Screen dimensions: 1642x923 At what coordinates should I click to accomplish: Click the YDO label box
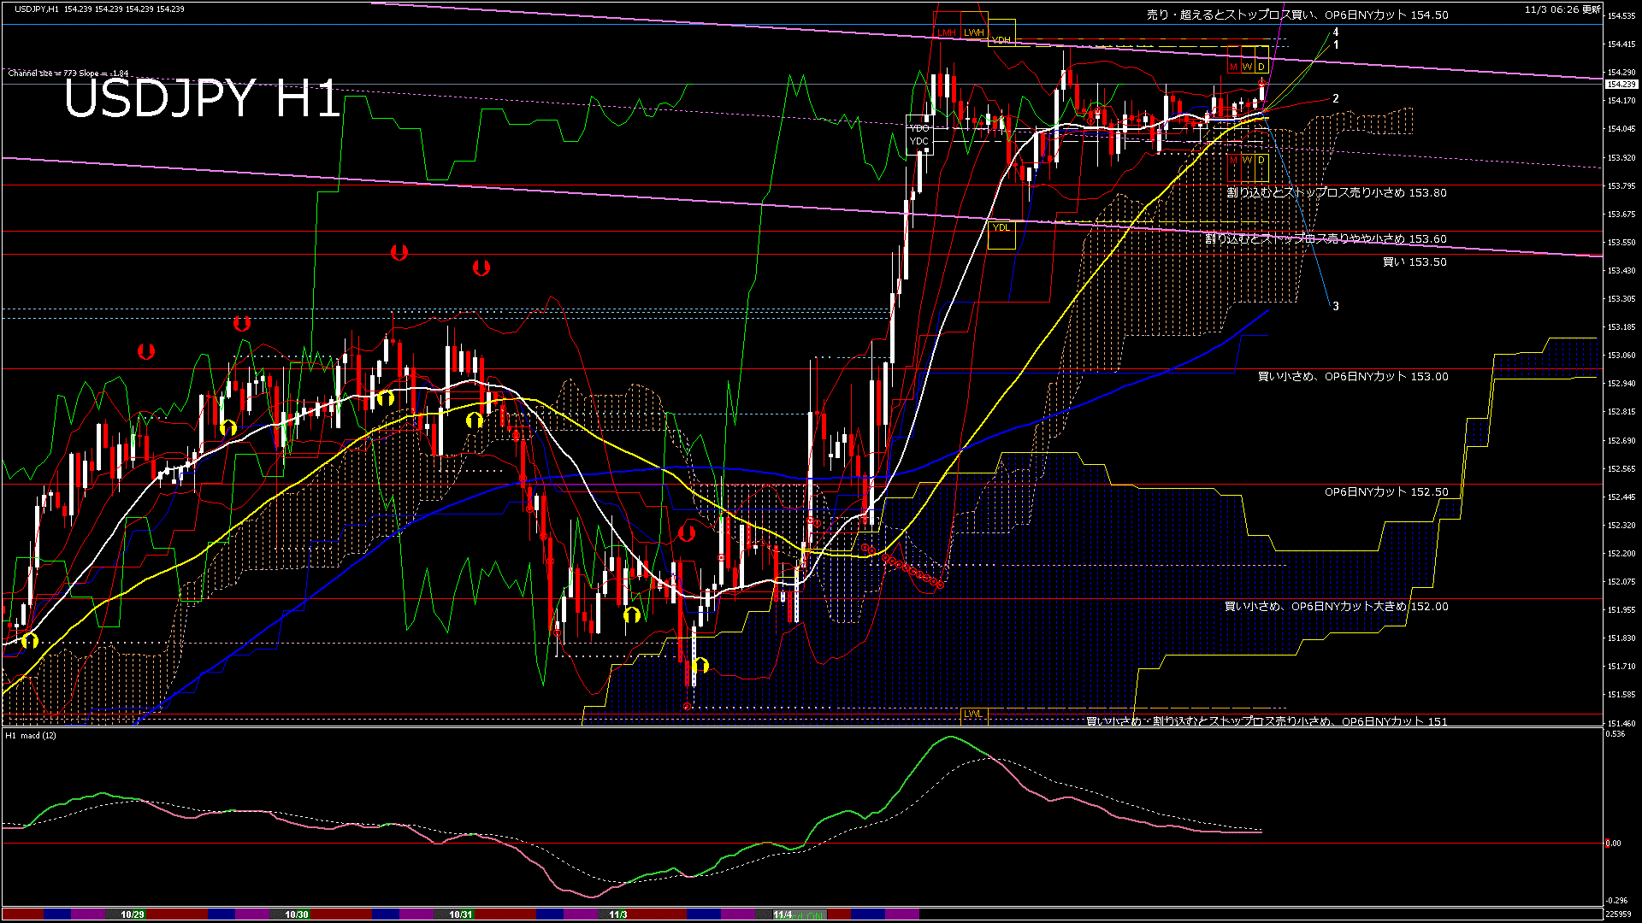918,128
